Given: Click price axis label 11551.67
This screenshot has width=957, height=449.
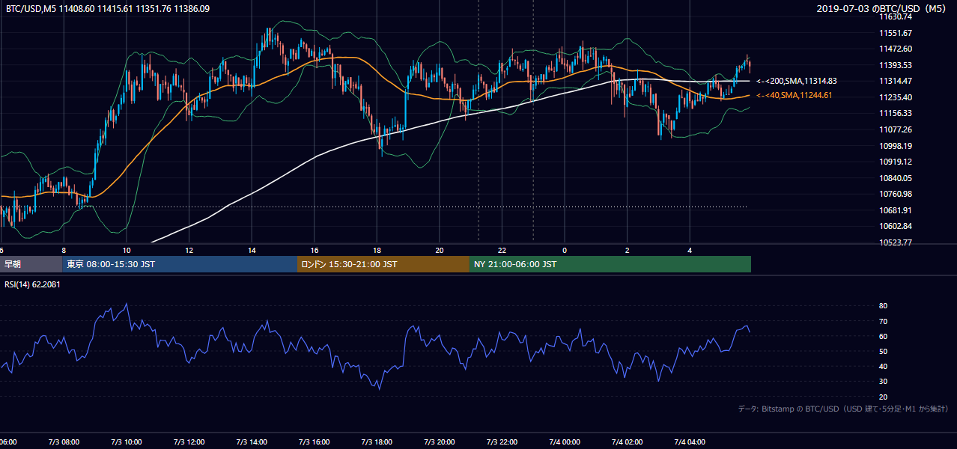Looking at the screenshot, I should click(x=896, y=33).
